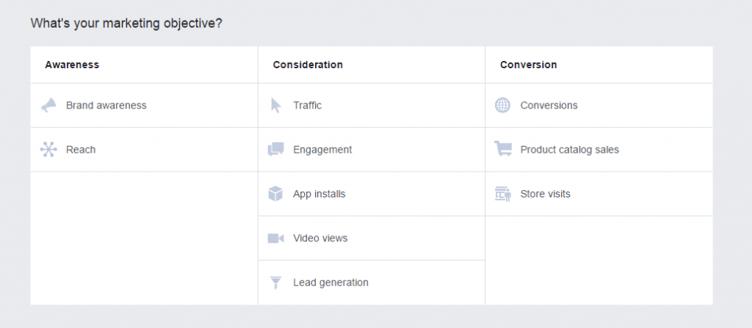This screenshot has height=328, width=752.
Task: Click the Reach network icon
Action: click(x=48, y=150)
